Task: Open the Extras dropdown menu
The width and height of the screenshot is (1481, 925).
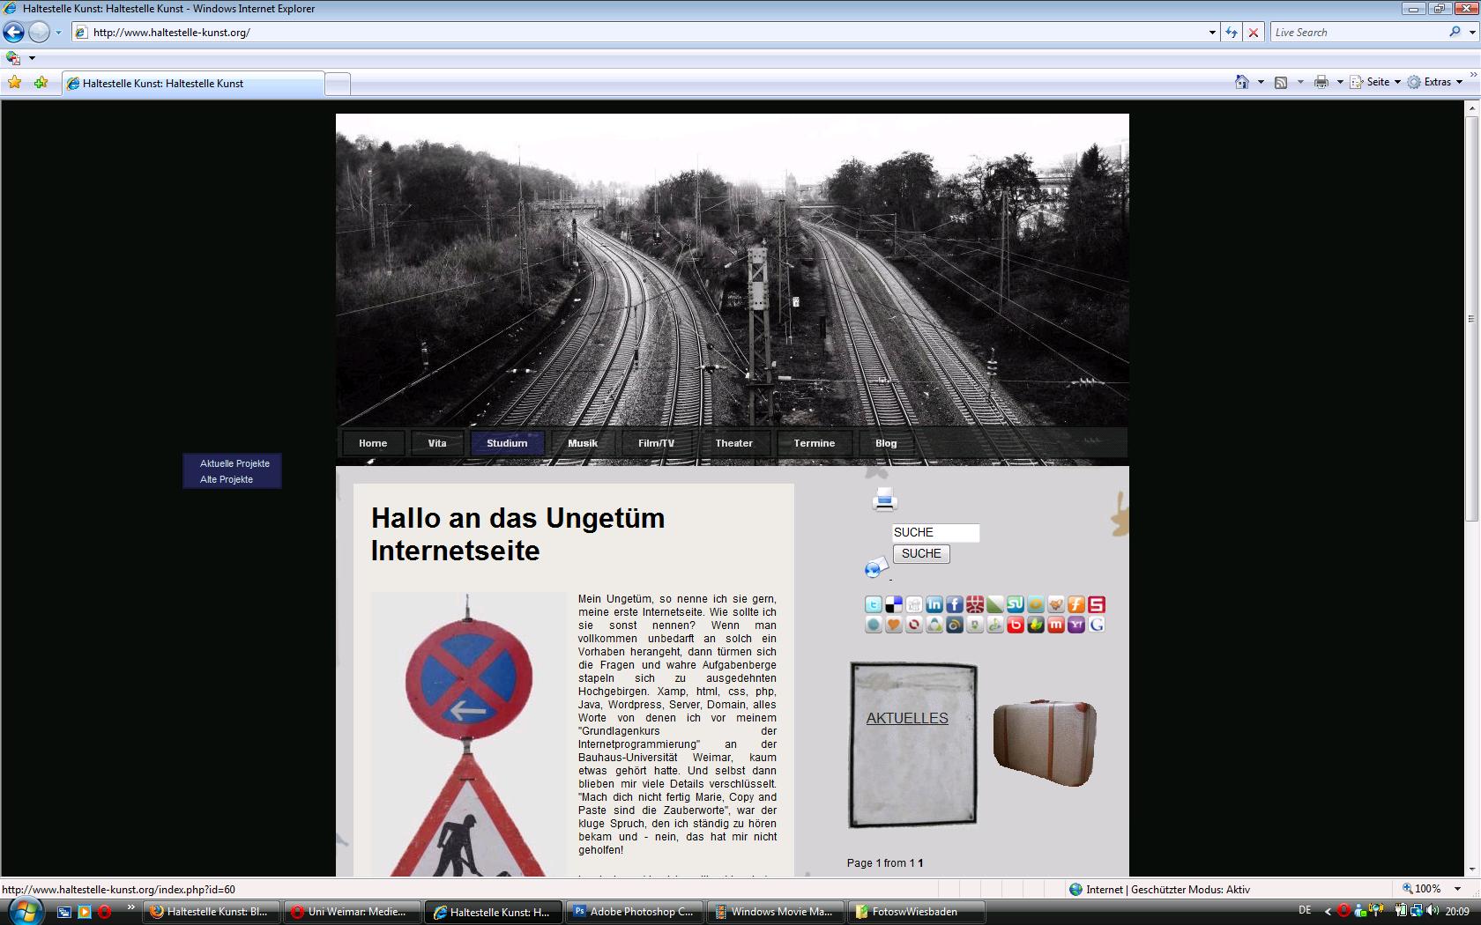Action: pyautogui.click(x=1436, y=82)
